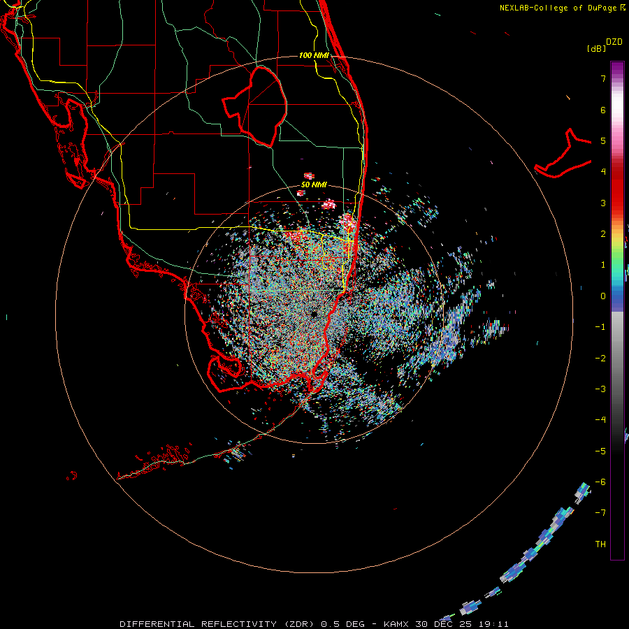Click the 5 value on the dB scale

pos(603,140)
